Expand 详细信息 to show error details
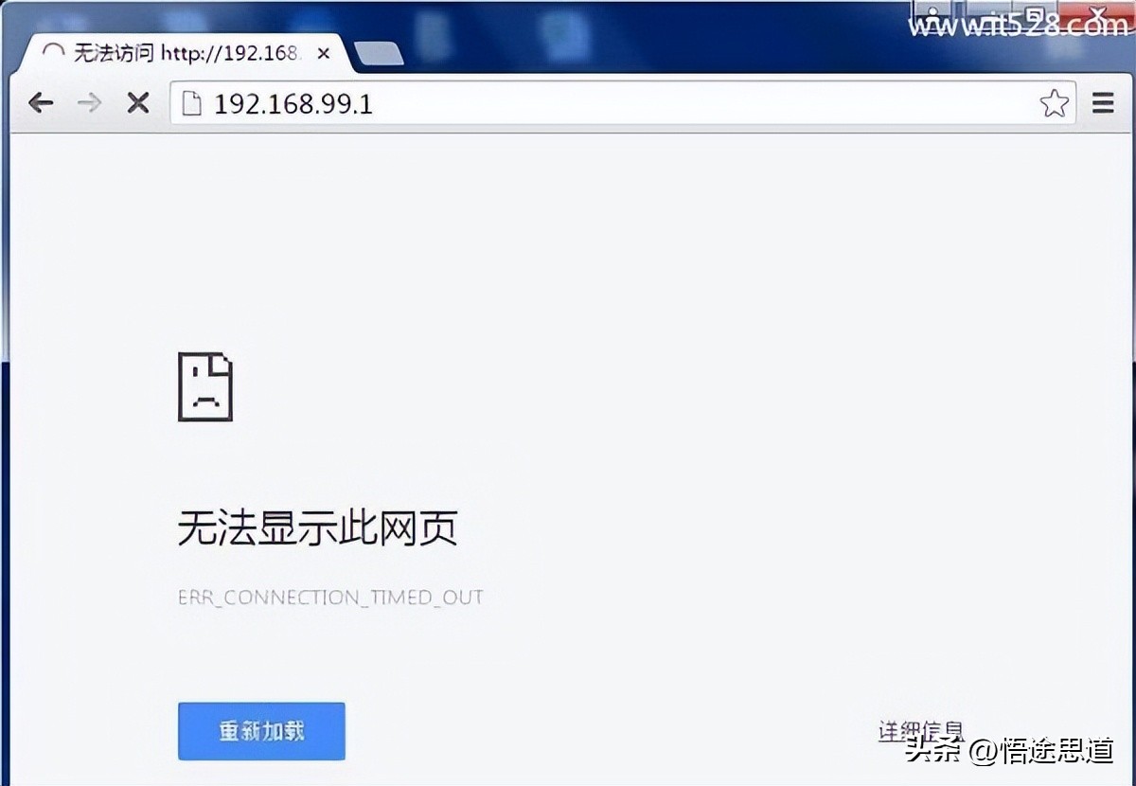The height and width of the screenshot is (786, 1136). click(x=921, y=727)
